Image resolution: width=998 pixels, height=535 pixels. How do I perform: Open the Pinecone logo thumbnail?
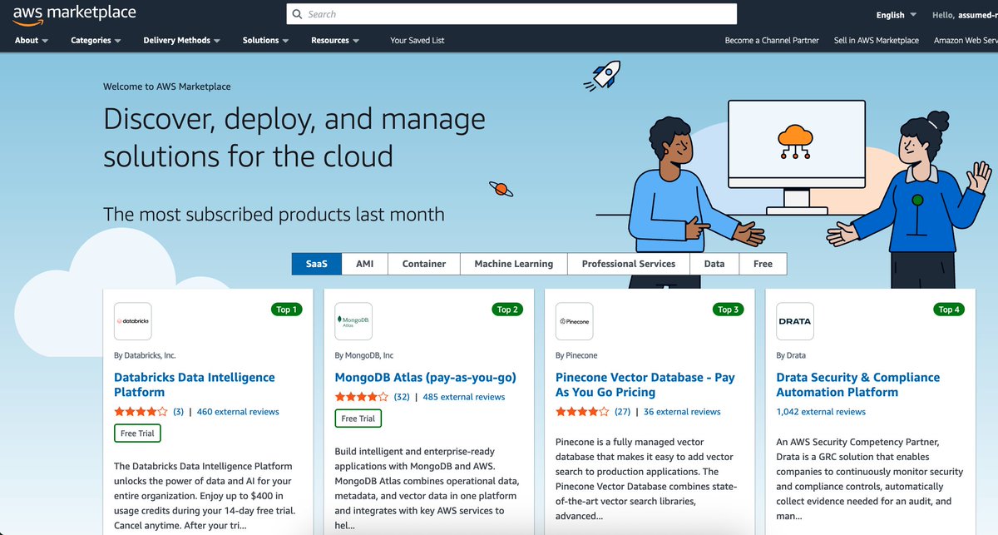pyautogui.click(x=574, y=321)
